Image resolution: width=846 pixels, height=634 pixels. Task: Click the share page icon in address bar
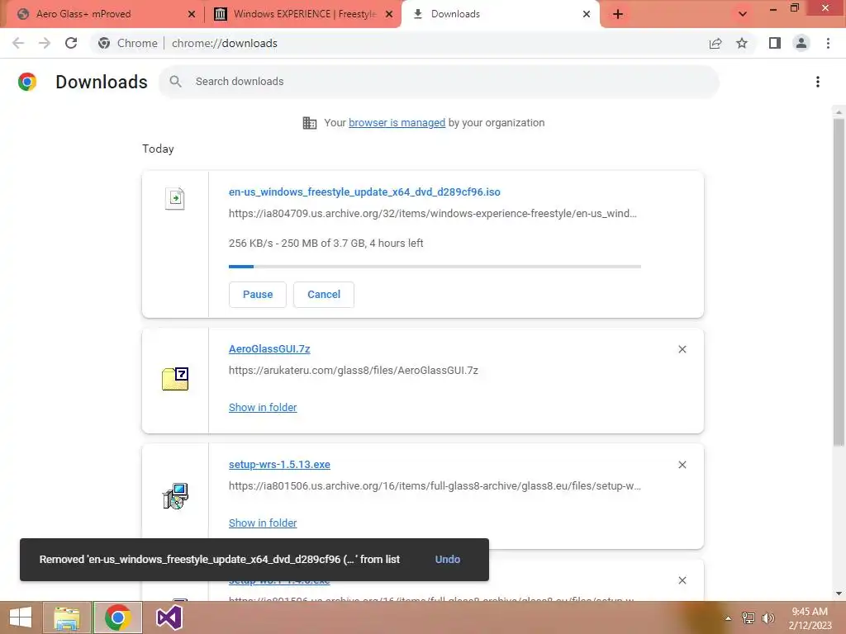pyautogui.click(x=715, y=43)
